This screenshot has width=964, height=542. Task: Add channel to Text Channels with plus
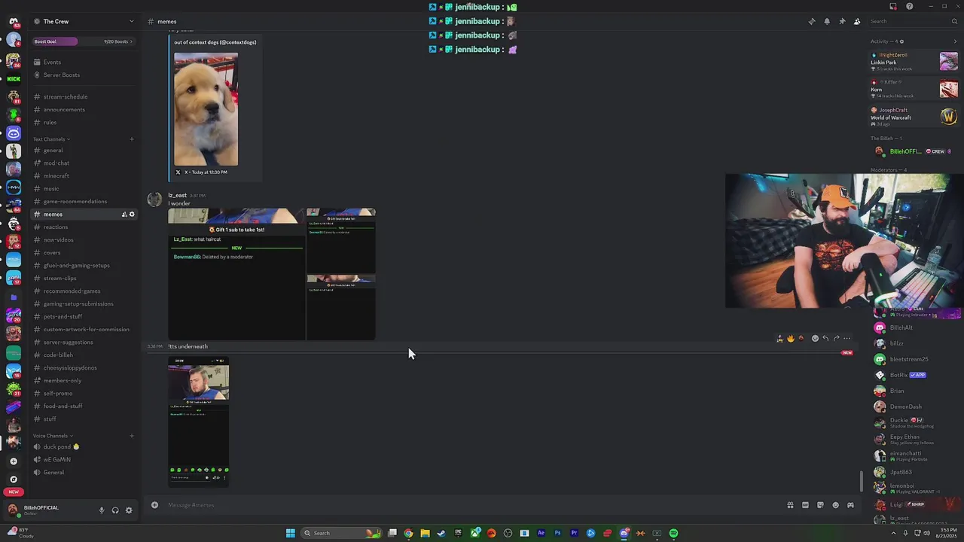click(132, 139)
